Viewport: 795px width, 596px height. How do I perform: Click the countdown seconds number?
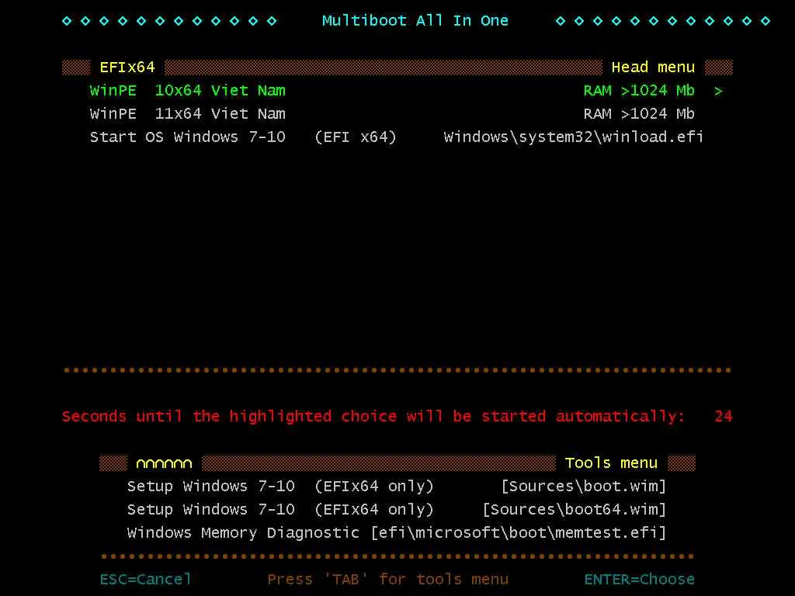(723, 417)
